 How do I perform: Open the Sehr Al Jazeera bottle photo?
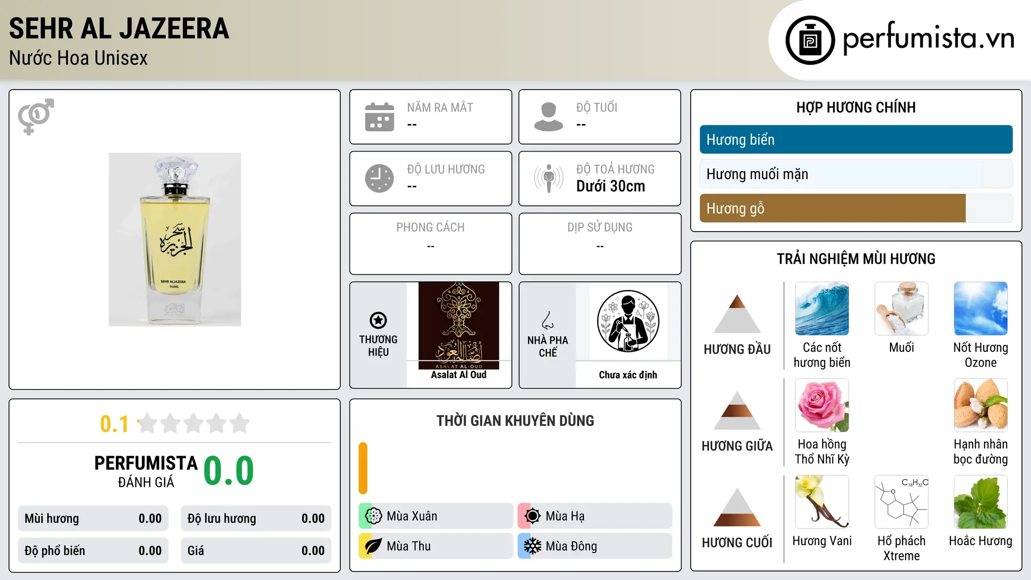click(x=175, y=240)
